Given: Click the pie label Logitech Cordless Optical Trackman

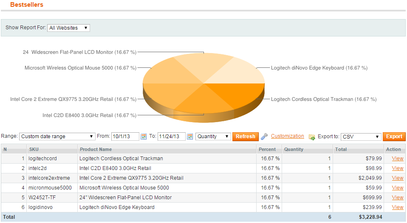Looking at the screenshot, I should [324, 99].
